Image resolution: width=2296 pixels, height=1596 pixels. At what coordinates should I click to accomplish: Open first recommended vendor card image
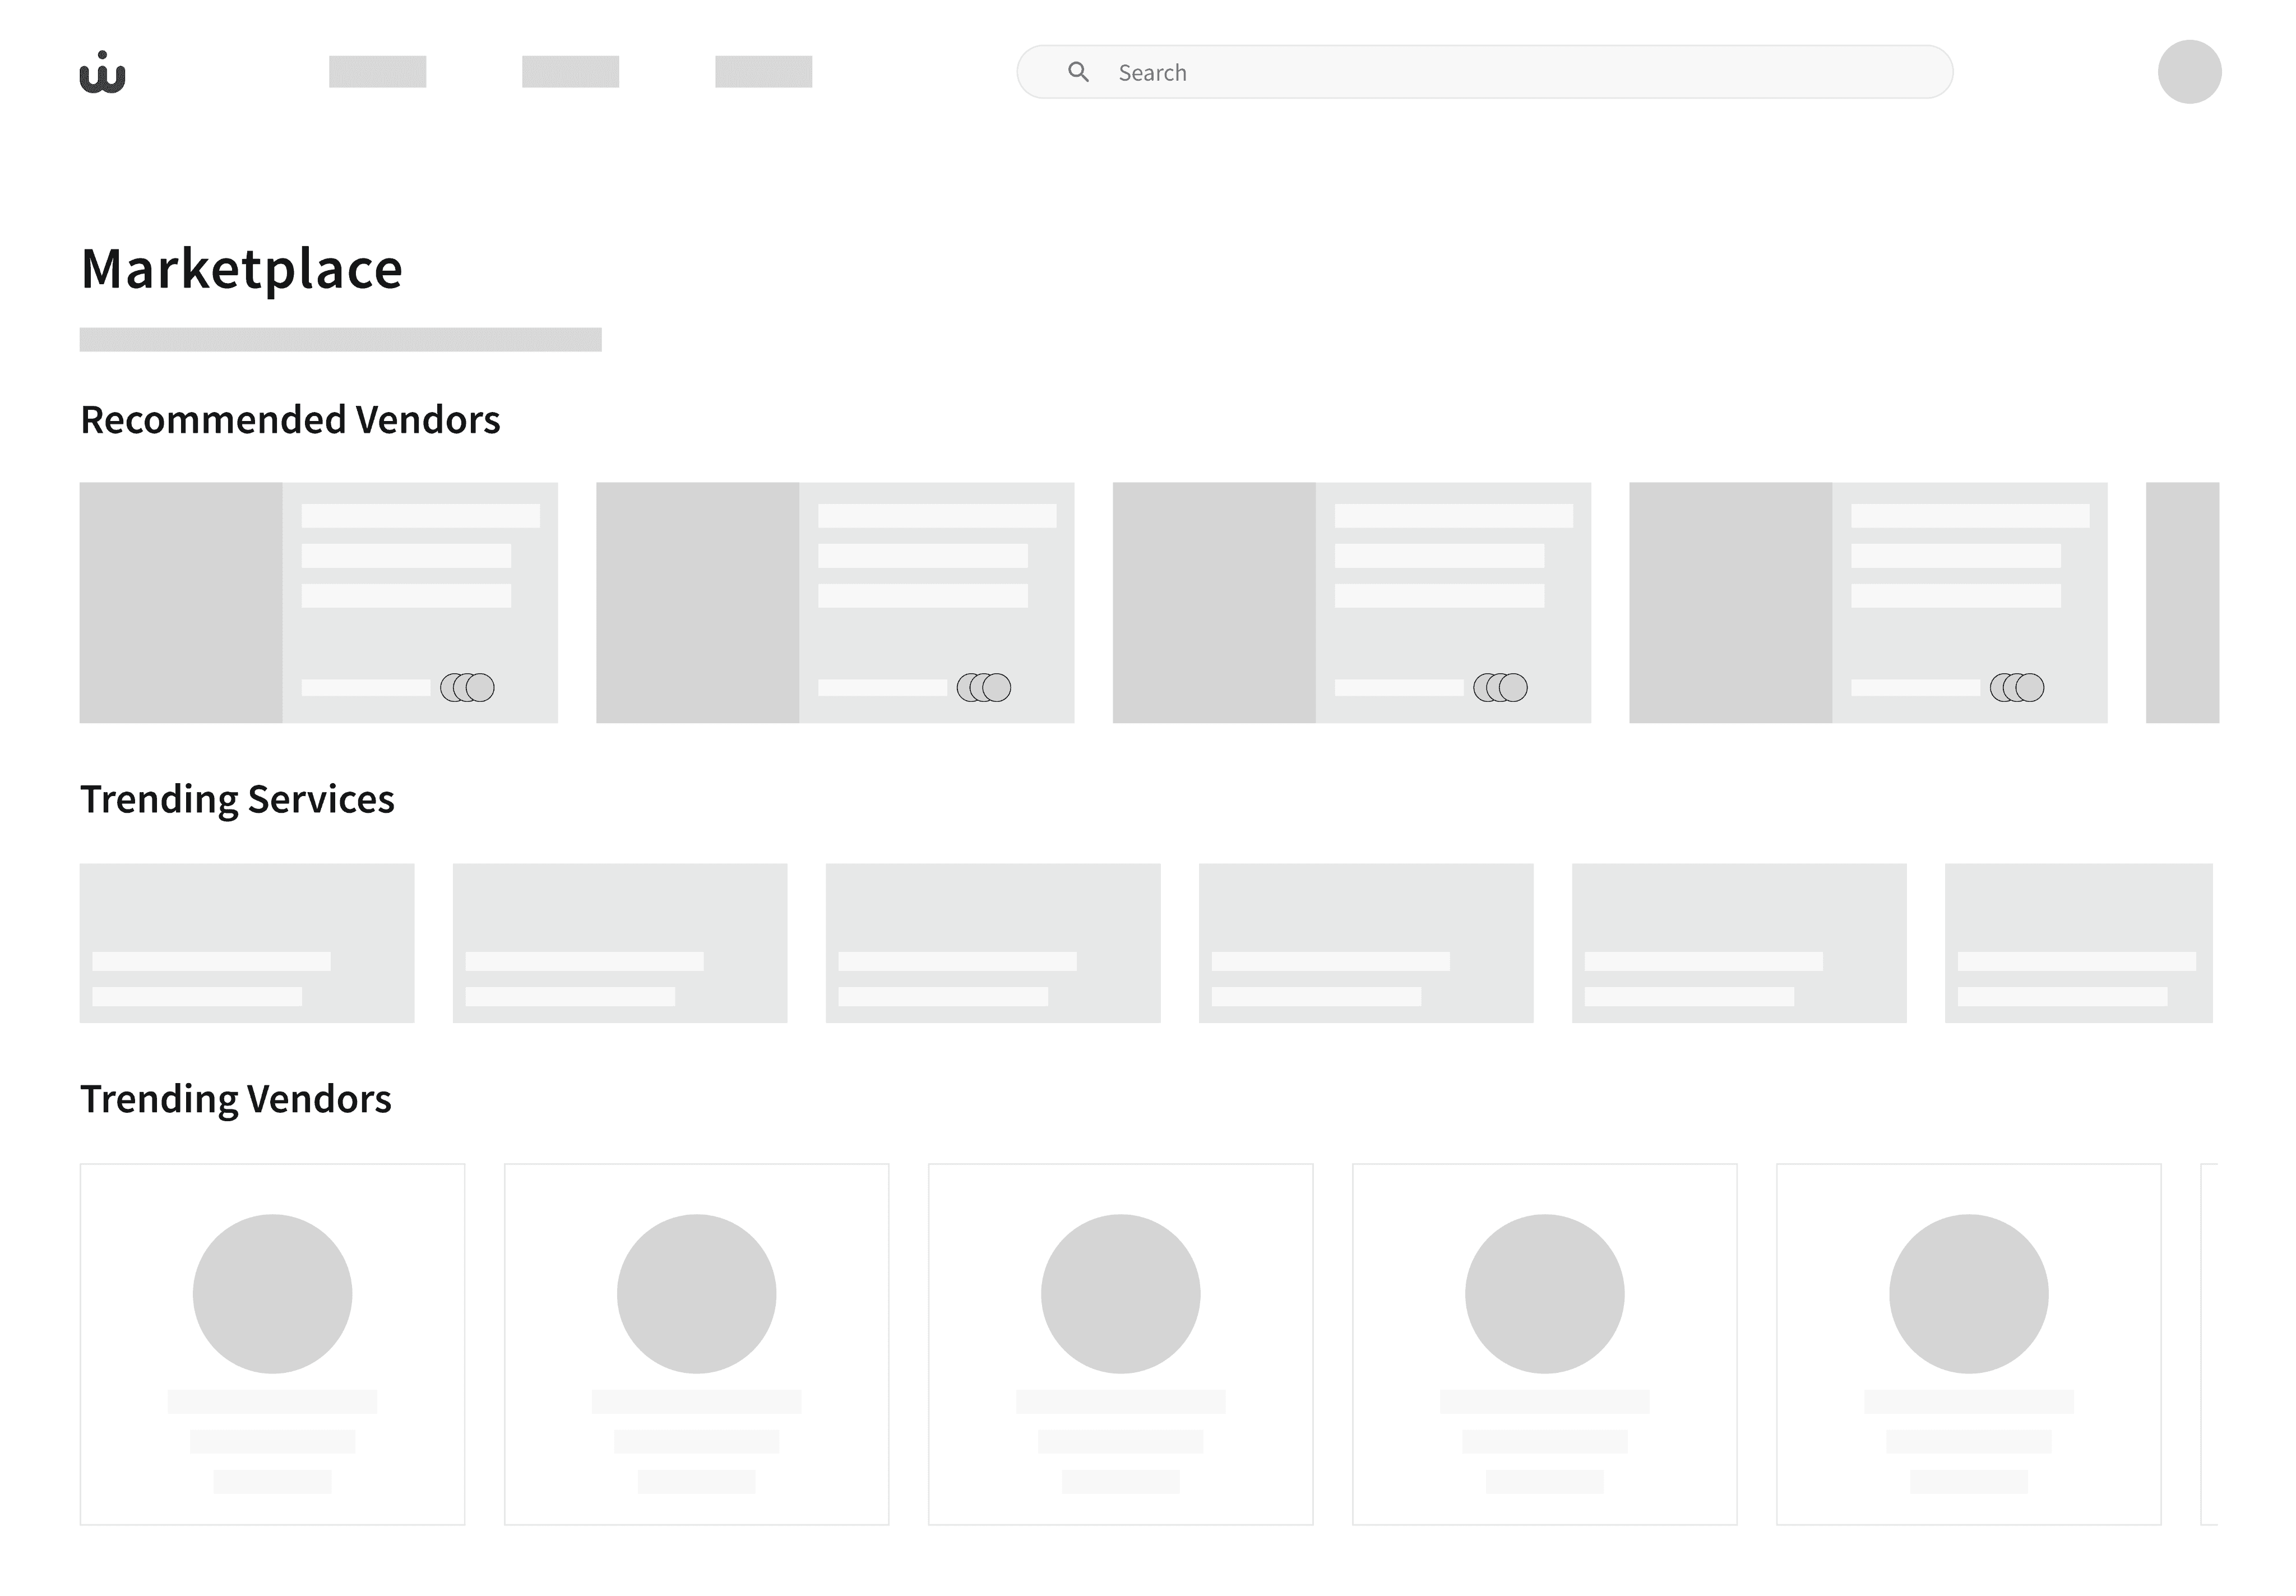[181, 602]
